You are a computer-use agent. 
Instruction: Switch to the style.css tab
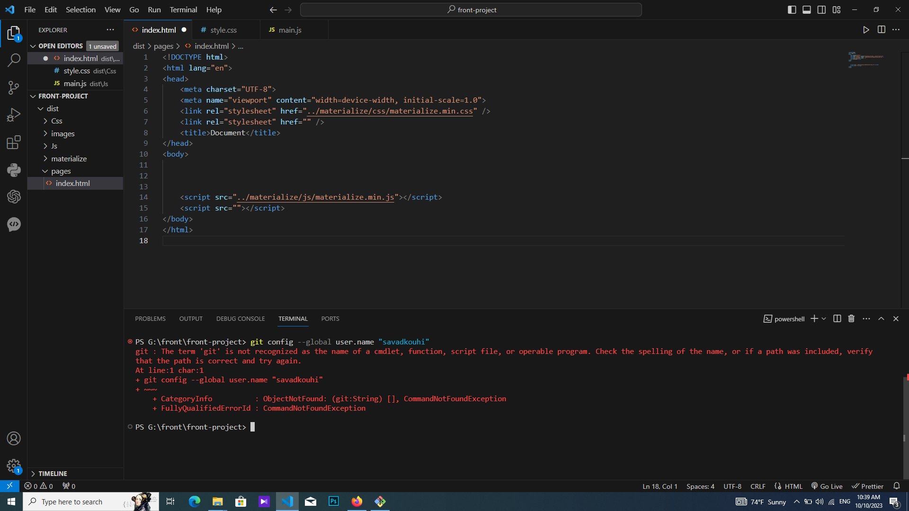click(x=223, y=30)
